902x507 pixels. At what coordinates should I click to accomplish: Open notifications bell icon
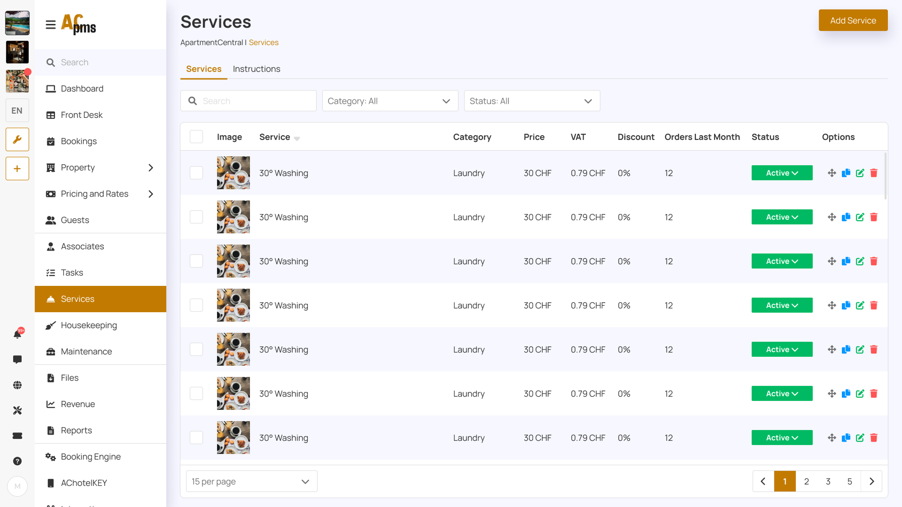17,334
